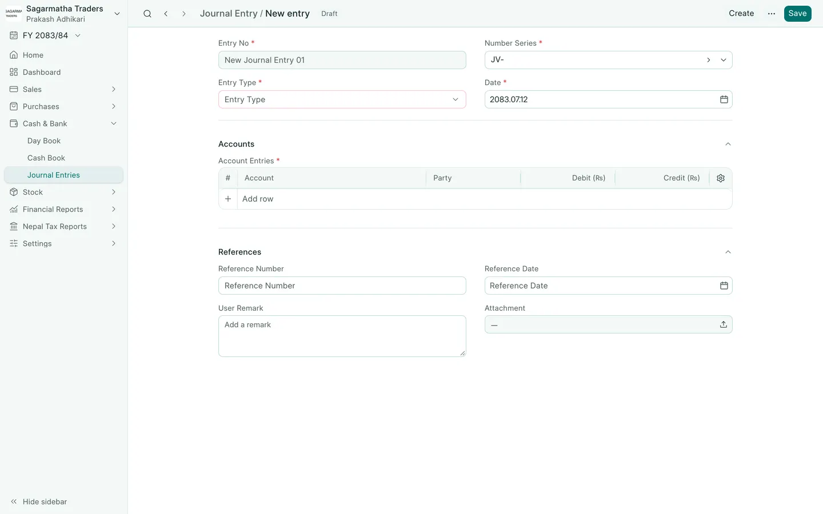The image size is (823, 514).
Task: Focus the Reference Number input field
Action: [342, 286]
